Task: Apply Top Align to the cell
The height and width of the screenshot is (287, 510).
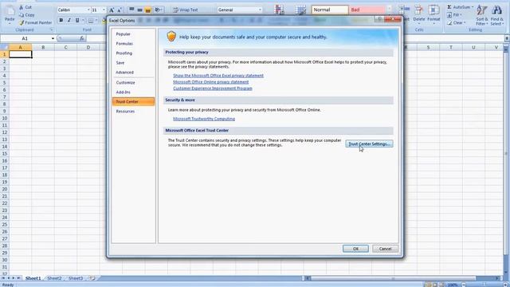Action: tap(131, 10)
